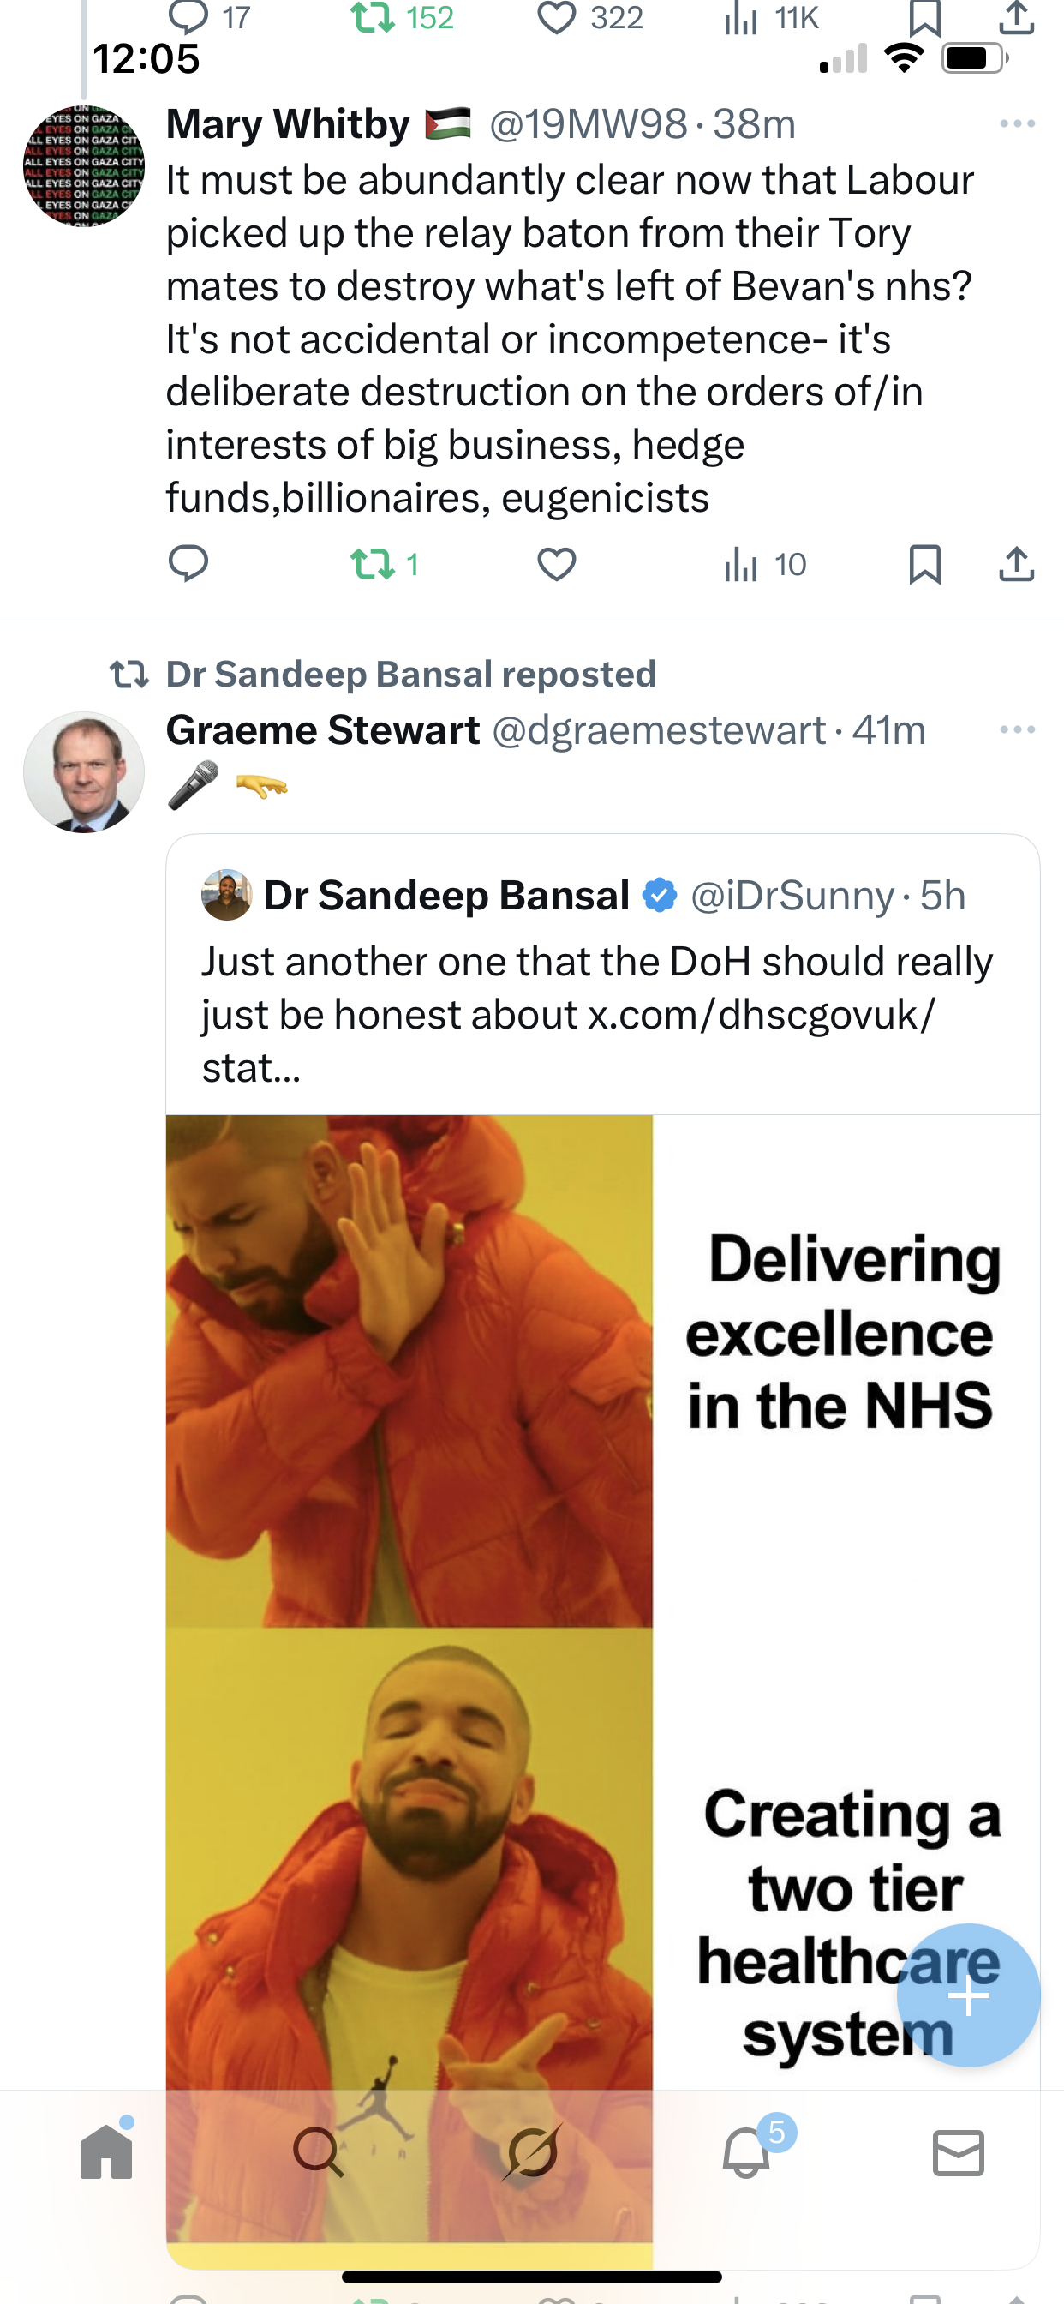Image resolution: width=1064 pixels, height=2304 pixels.
Task: Open more options for Mary Whitby's tweet
Action: pos(1017,124)
